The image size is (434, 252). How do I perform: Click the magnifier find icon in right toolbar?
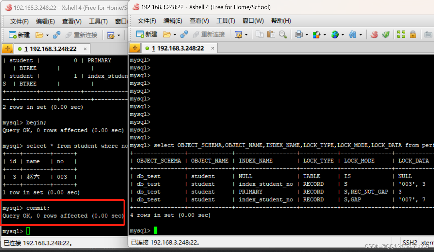tap(283, 34)
